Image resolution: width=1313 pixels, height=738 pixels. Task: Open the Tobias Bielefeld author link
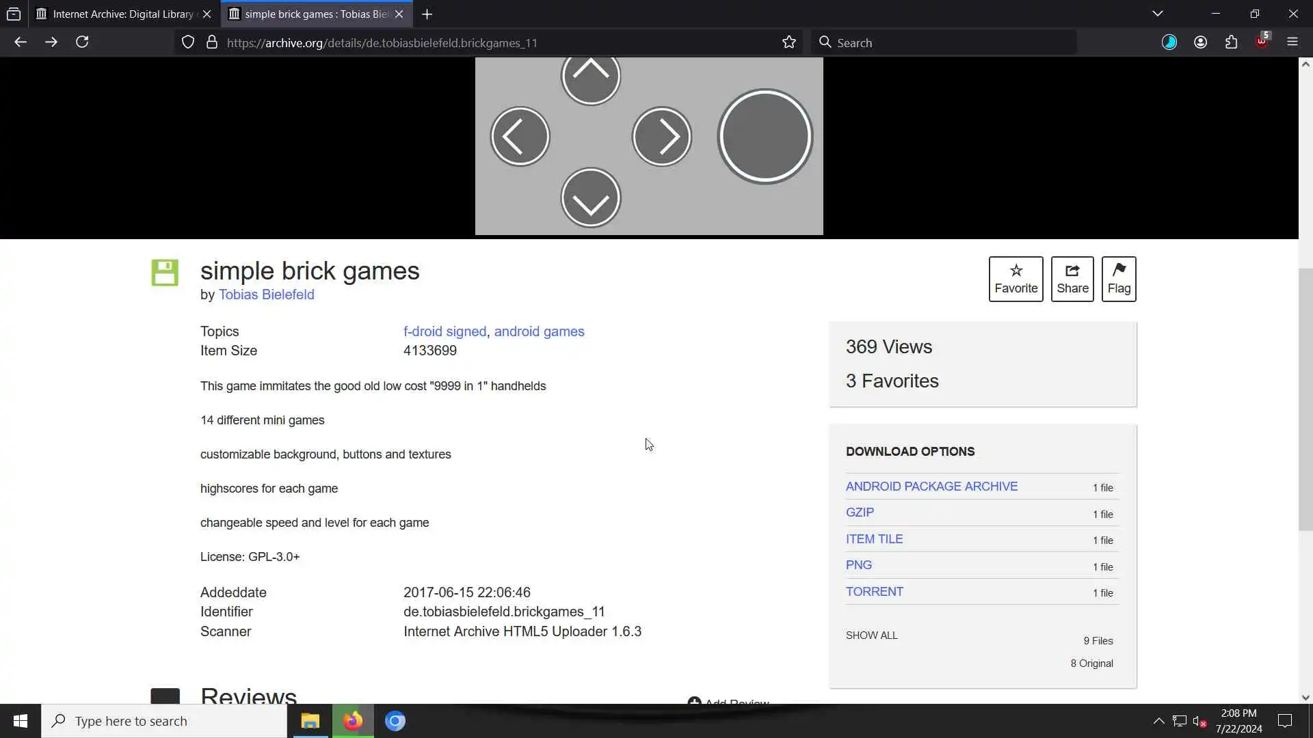(266, 295)
